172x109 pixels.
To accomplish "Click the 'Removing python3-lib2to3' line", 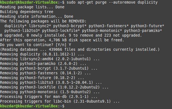I will click(x=51, y=82).
